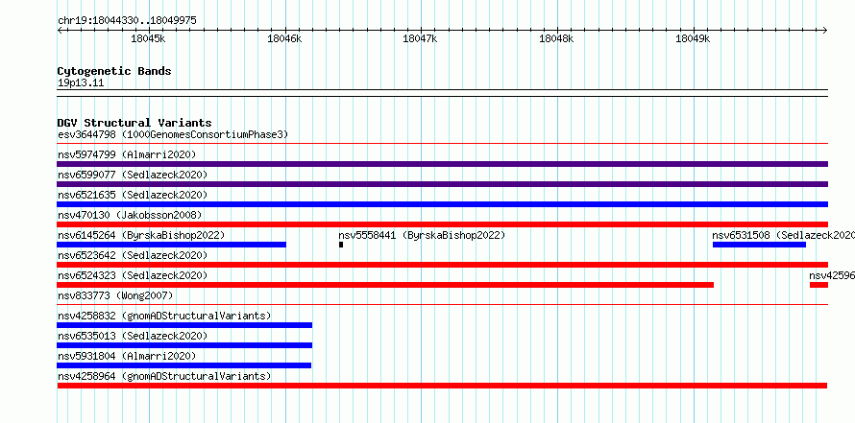
Task: Open the nsv4258832 (gnomADStructuralVariants) label
Action: pos(164,316)
